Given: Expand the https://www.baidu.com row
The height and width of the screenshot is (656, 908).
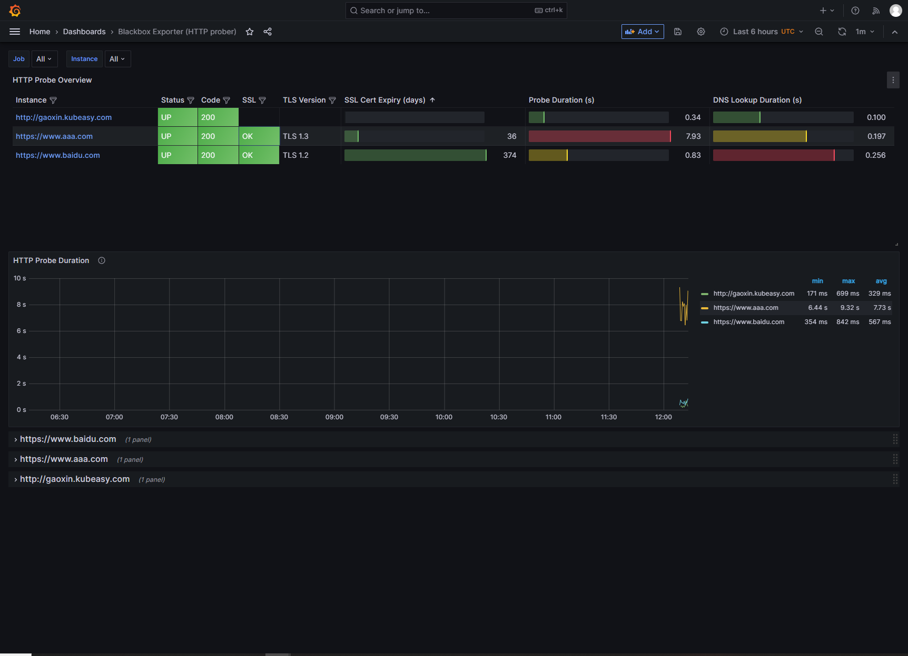Looking at the screenshot, I should pyautogui.click(x=68, y=439).
